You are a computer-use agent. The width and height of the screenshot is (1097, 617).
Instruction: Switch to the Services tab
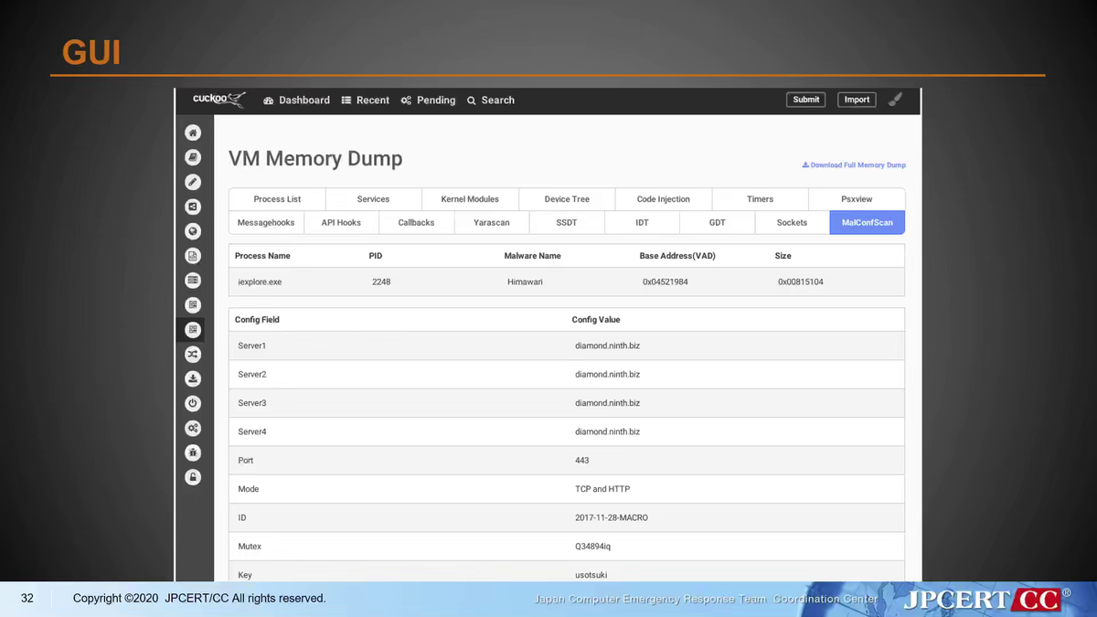pos(373,199)
